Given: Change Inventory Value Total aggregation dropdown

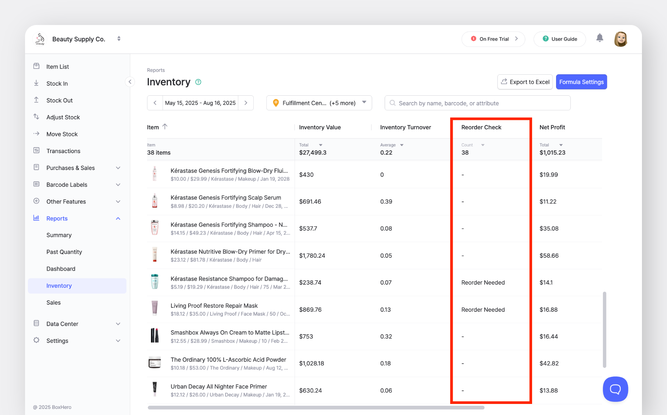Looking at the screenshot, I should [x=320, y=145].
